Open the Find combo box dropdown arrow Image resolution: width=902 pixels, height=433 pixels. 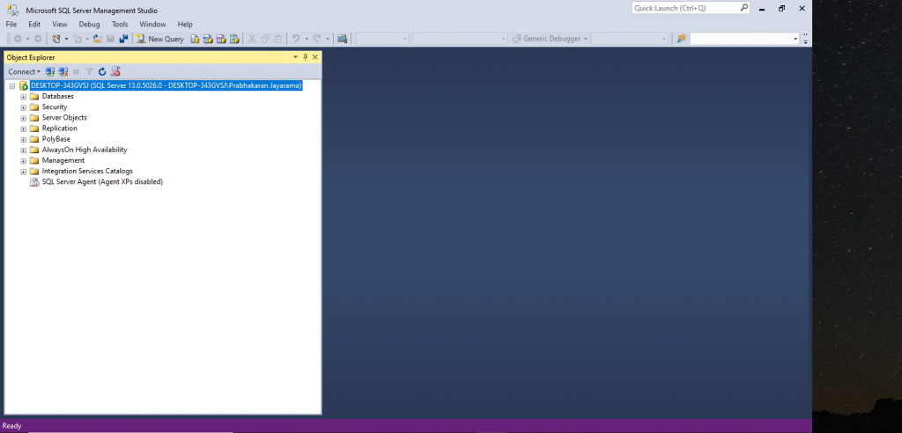coord(795,39)
